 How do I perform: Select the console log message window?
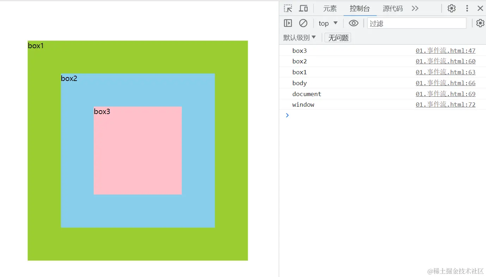pos(303,105)
